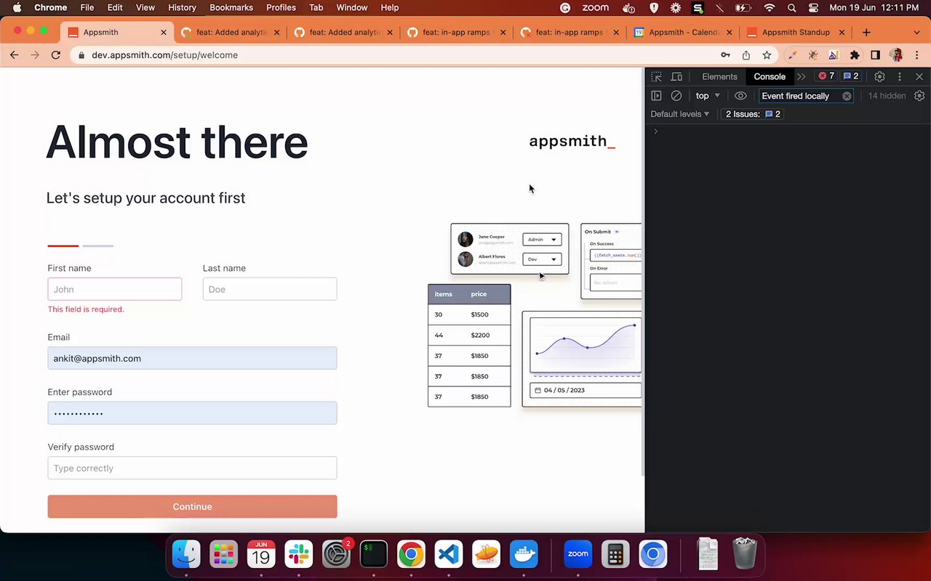This screenshot has width=931, height=581.
Task: Go back using the browser back arrow
Action: [14, 55]
